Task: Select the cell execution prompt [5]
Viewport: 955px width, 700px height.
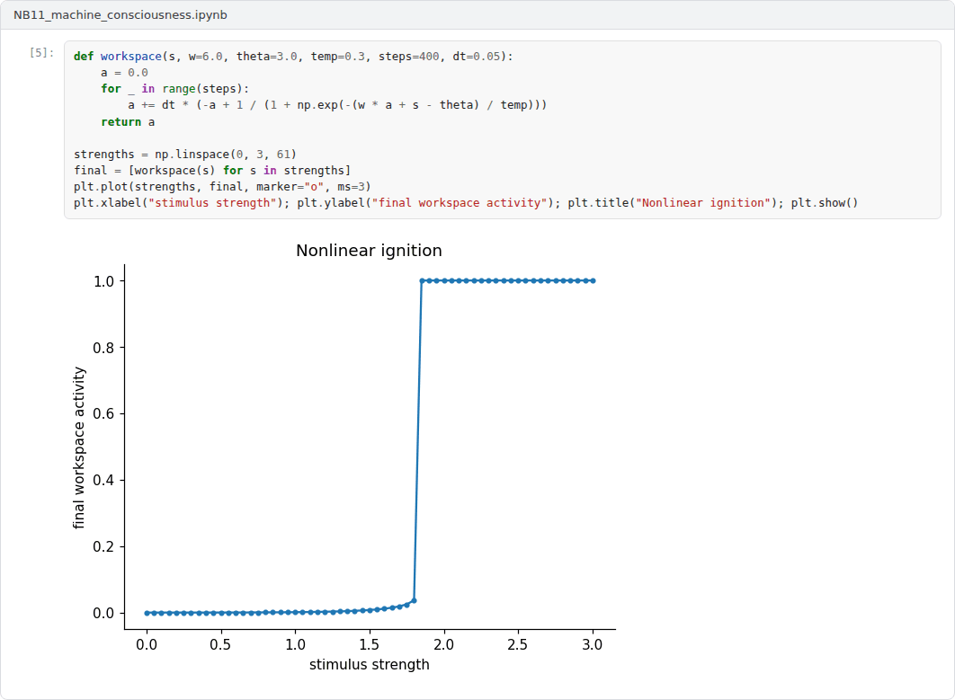Action: point(42,53)
